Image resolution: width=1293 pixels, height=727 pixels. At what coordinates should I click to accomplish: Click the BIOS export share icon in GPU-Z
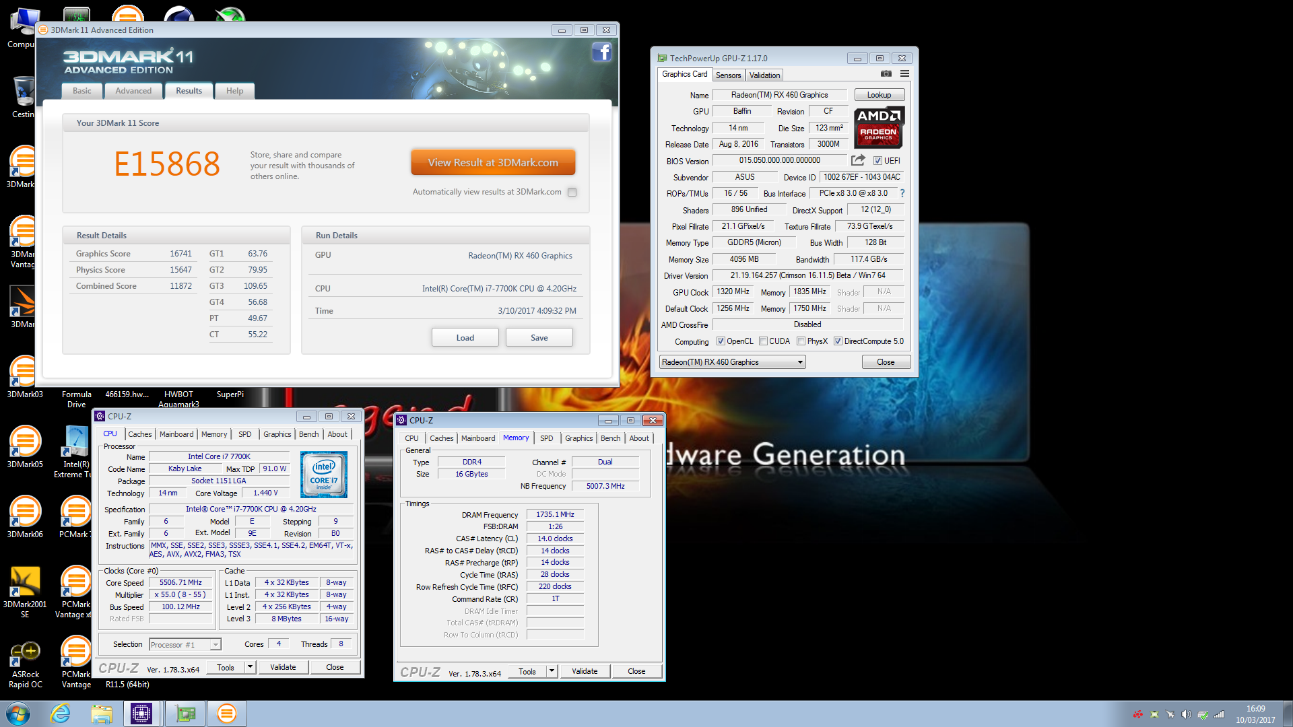click(858, 160)
